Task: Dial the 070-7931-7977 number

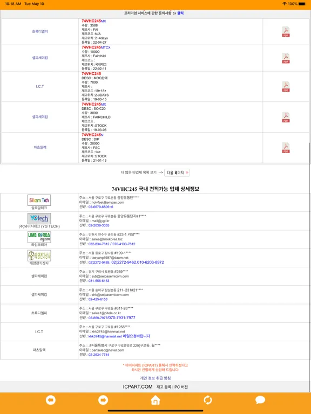Action: pyautogui.click(x=121, y=318)
